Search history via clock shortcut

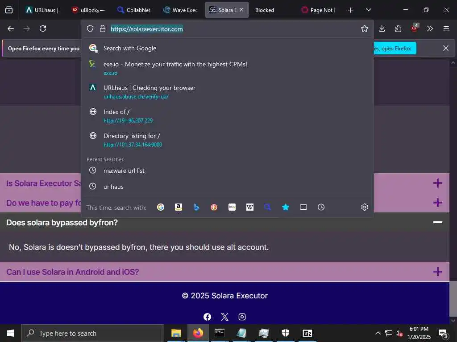pos(321,207)
